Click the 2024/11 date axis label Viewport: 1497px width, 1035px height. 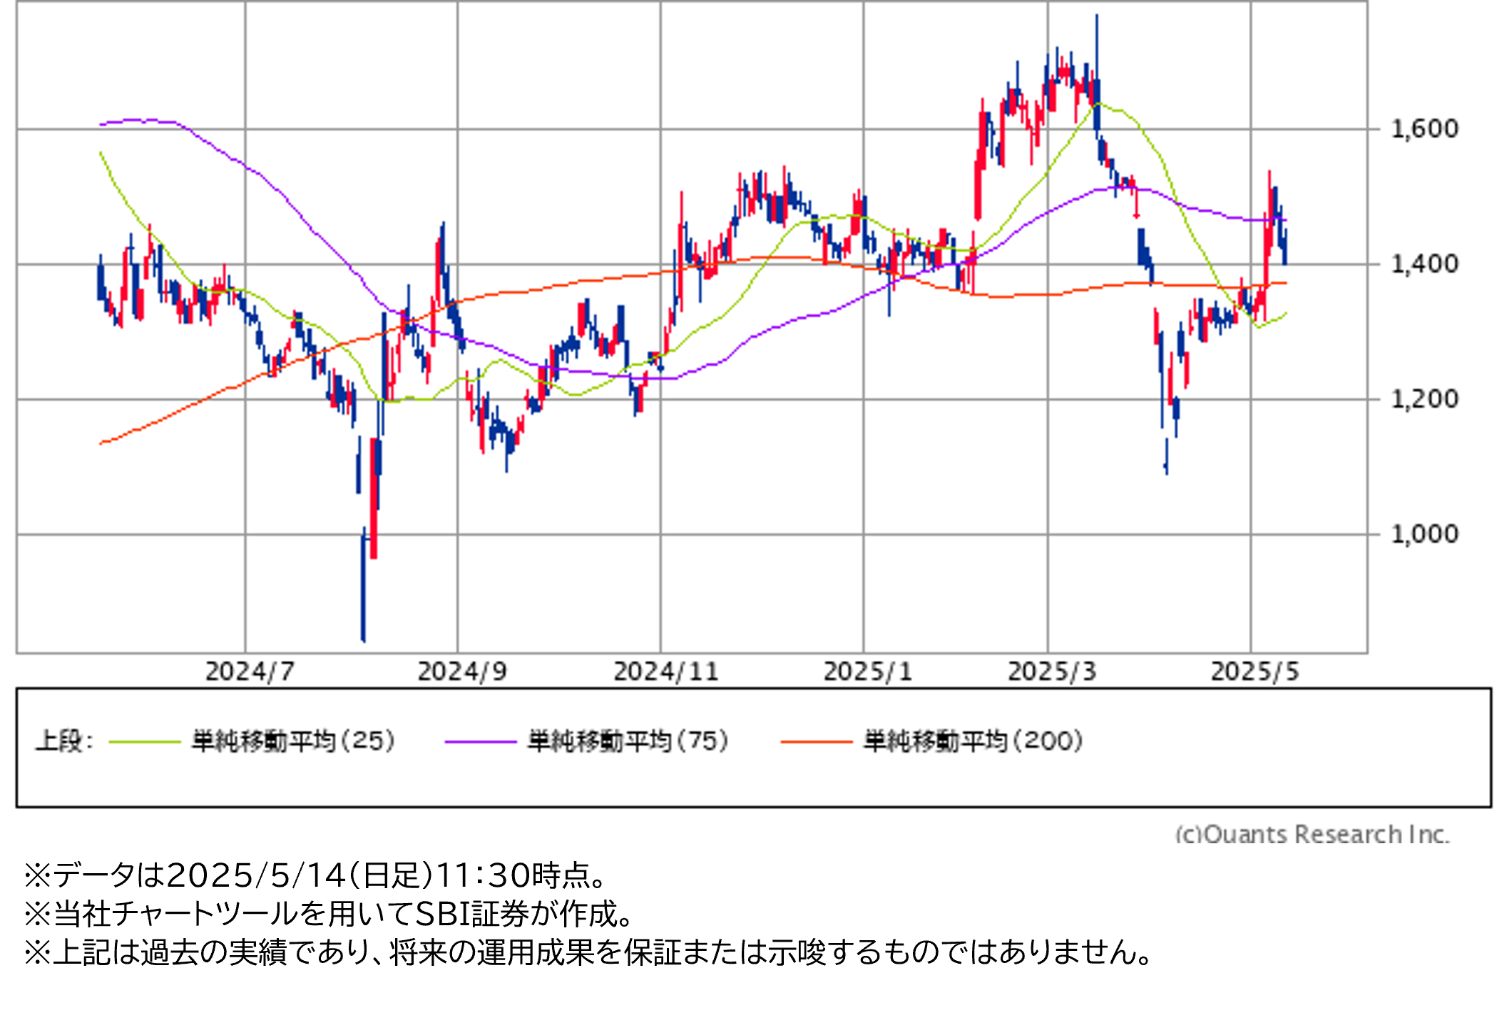[x=665, y=671]
